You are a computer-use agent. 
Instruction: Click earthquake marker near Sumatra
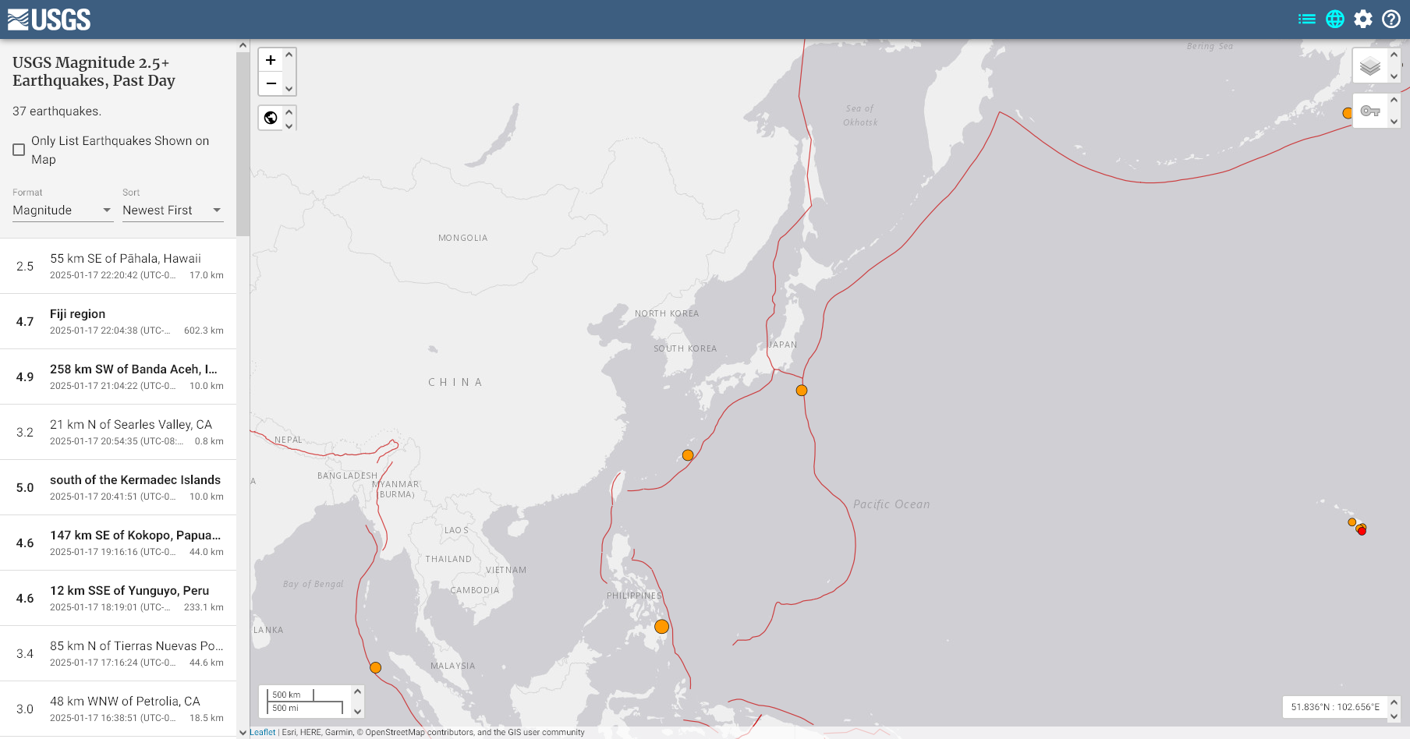(x=375, y=668)
